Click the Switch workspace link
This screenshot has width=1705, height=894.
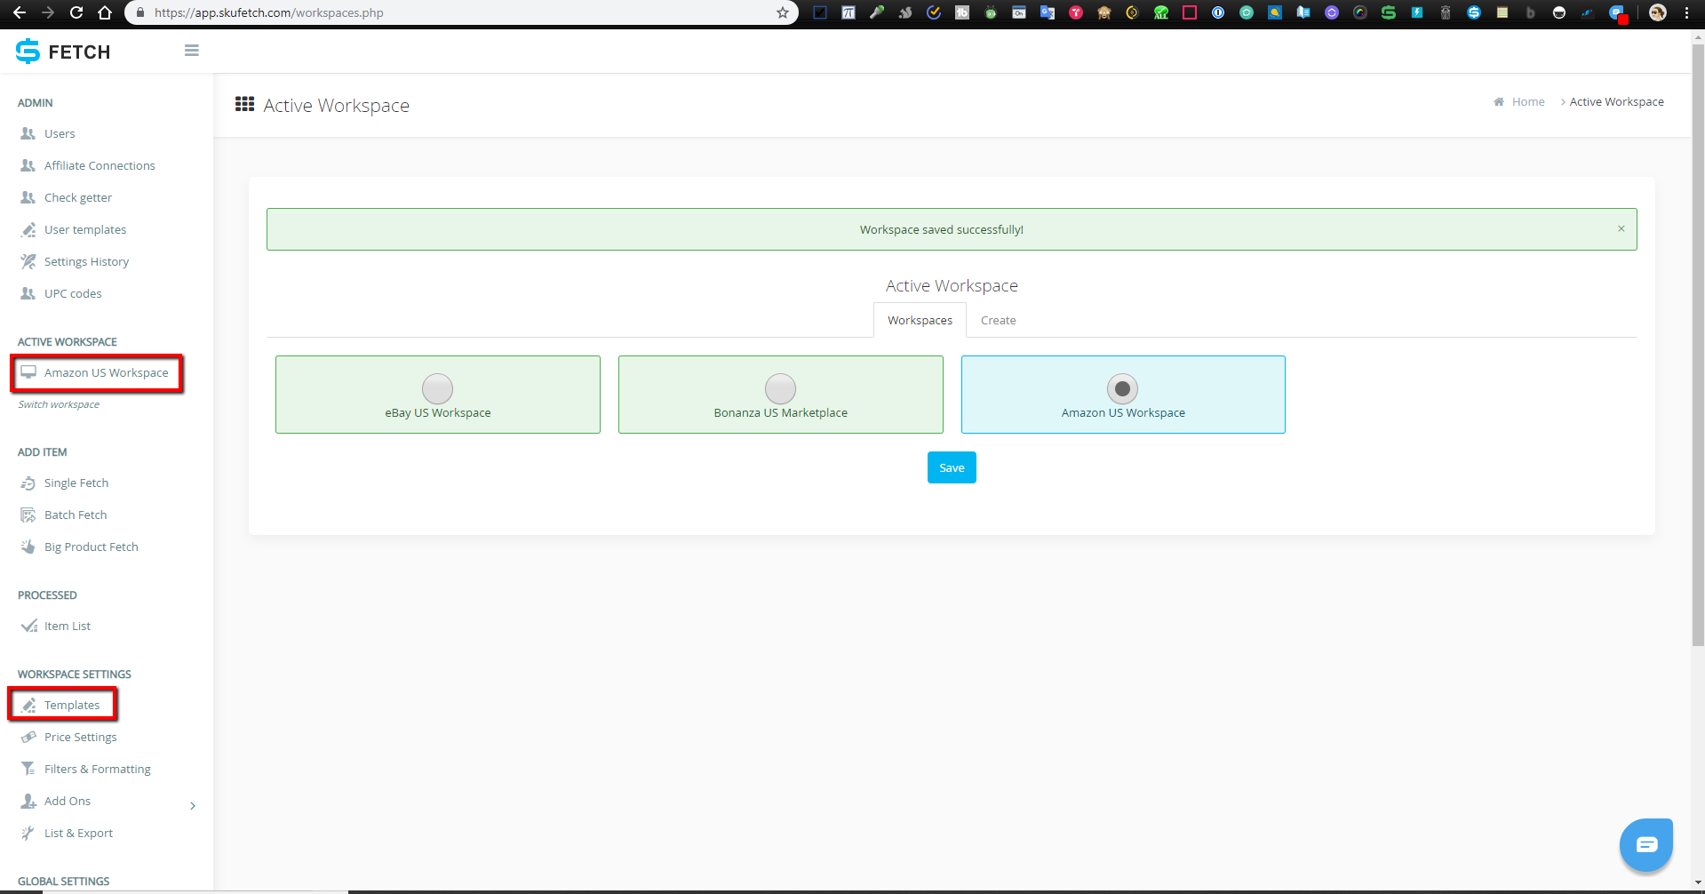pyautogui.click(x=59, y=404)
